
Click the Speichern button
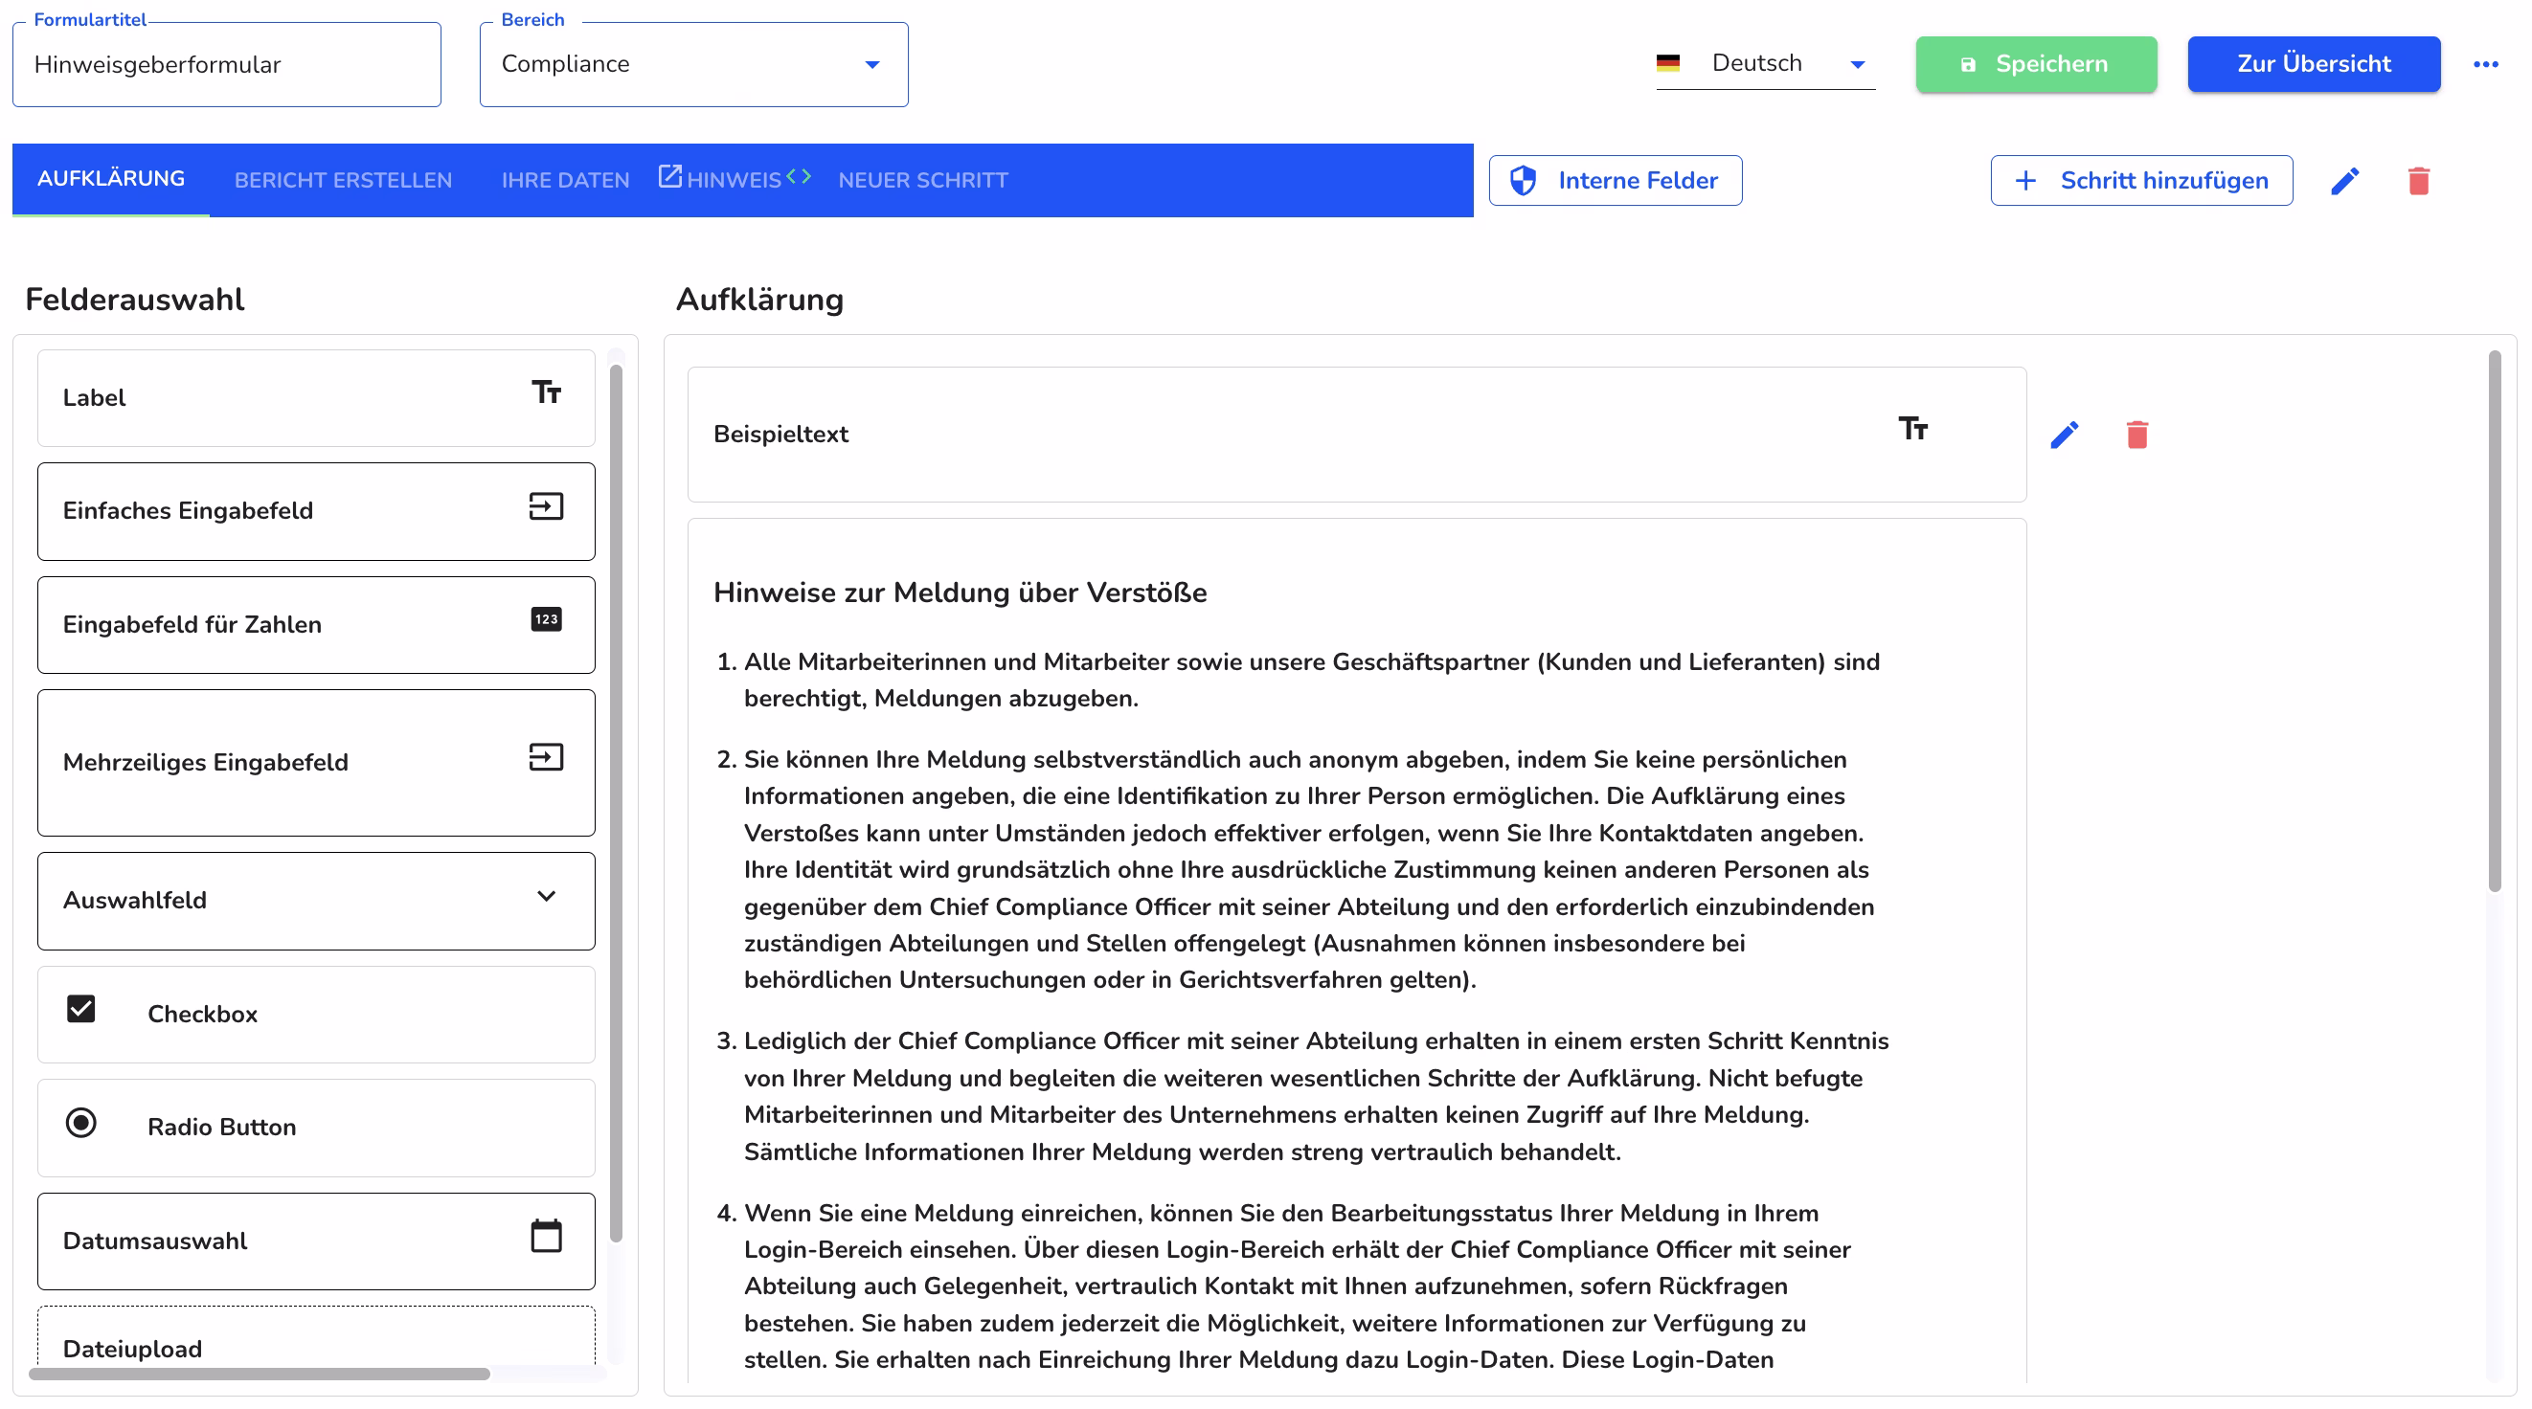pyautogui.click(x=2036, y=65)
